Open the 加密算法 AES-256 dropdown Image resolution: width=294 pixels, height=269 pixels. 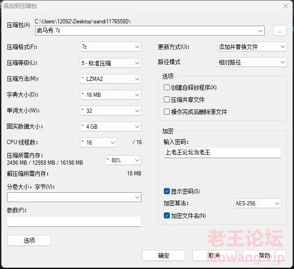pyautogui.click(x=258, y=203)
